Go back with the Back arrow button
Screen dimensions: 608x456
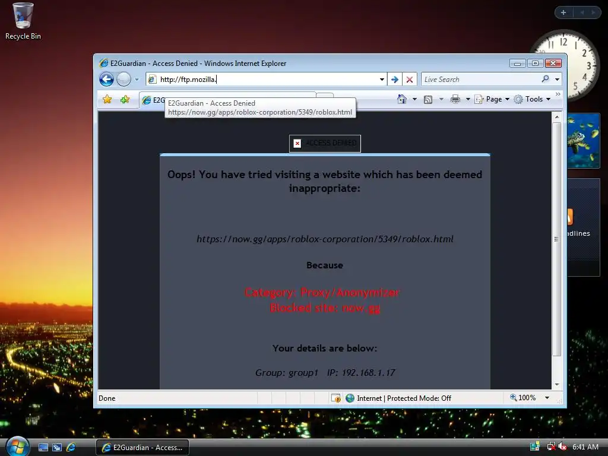click(106, 80)
